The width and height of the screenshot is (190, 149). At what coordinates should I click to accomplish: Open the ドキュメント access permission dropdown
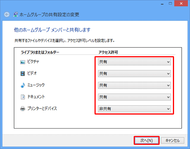click(135, 97)
